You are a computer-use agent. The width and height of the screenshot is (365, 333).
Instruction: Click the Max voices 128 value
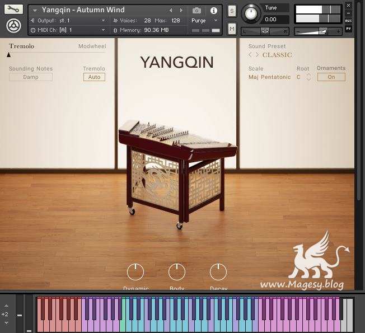[x=176, y=21]
